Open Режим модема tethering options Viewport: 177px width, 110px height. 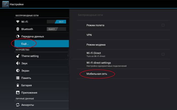click(96, 45)
